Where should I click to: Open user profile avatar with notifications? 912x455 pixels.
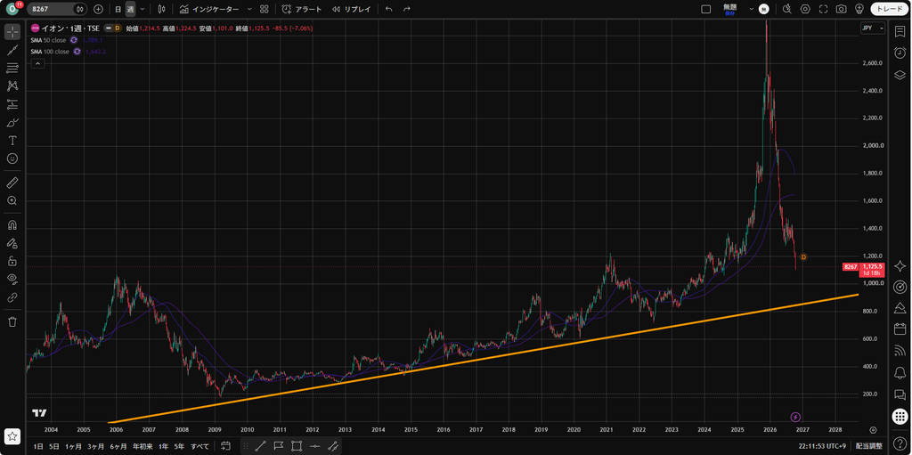click(12, 9)
